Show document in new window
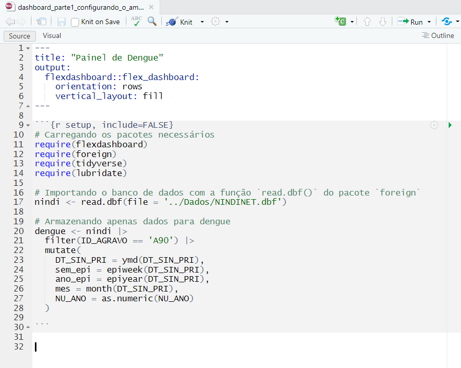Viewport: 461px width, 368px height. 41,22
